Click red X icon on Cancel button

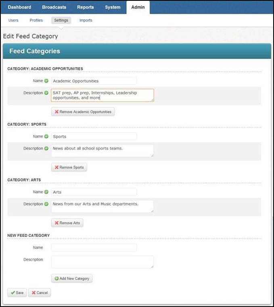point(33,293)
